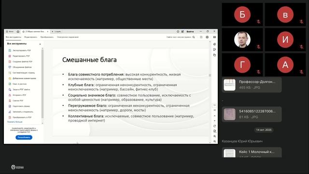Open the Сжатие PDF tool

(16, 101)
